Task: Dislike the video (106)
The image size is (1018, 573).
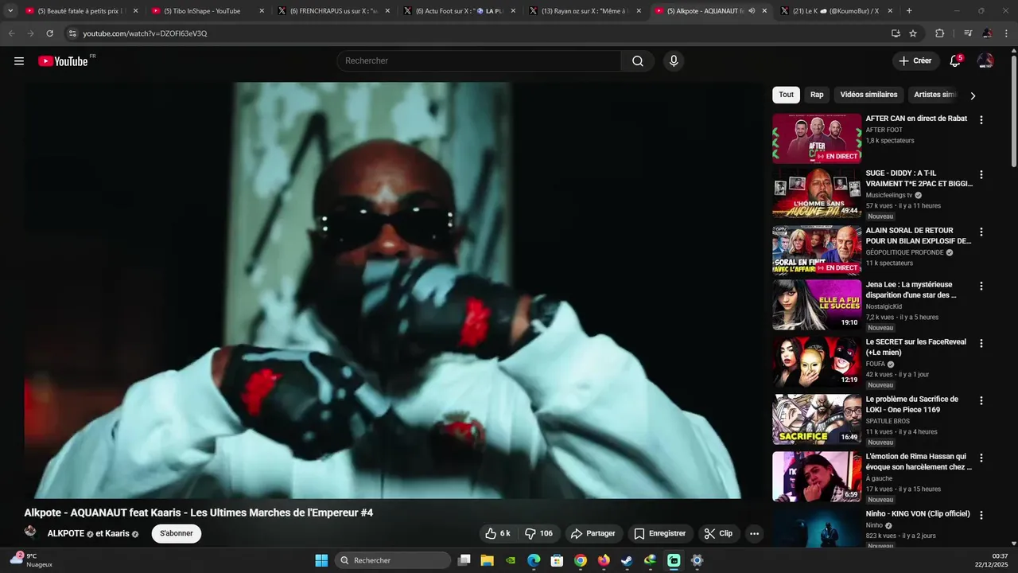Action: tap(539, 533)
